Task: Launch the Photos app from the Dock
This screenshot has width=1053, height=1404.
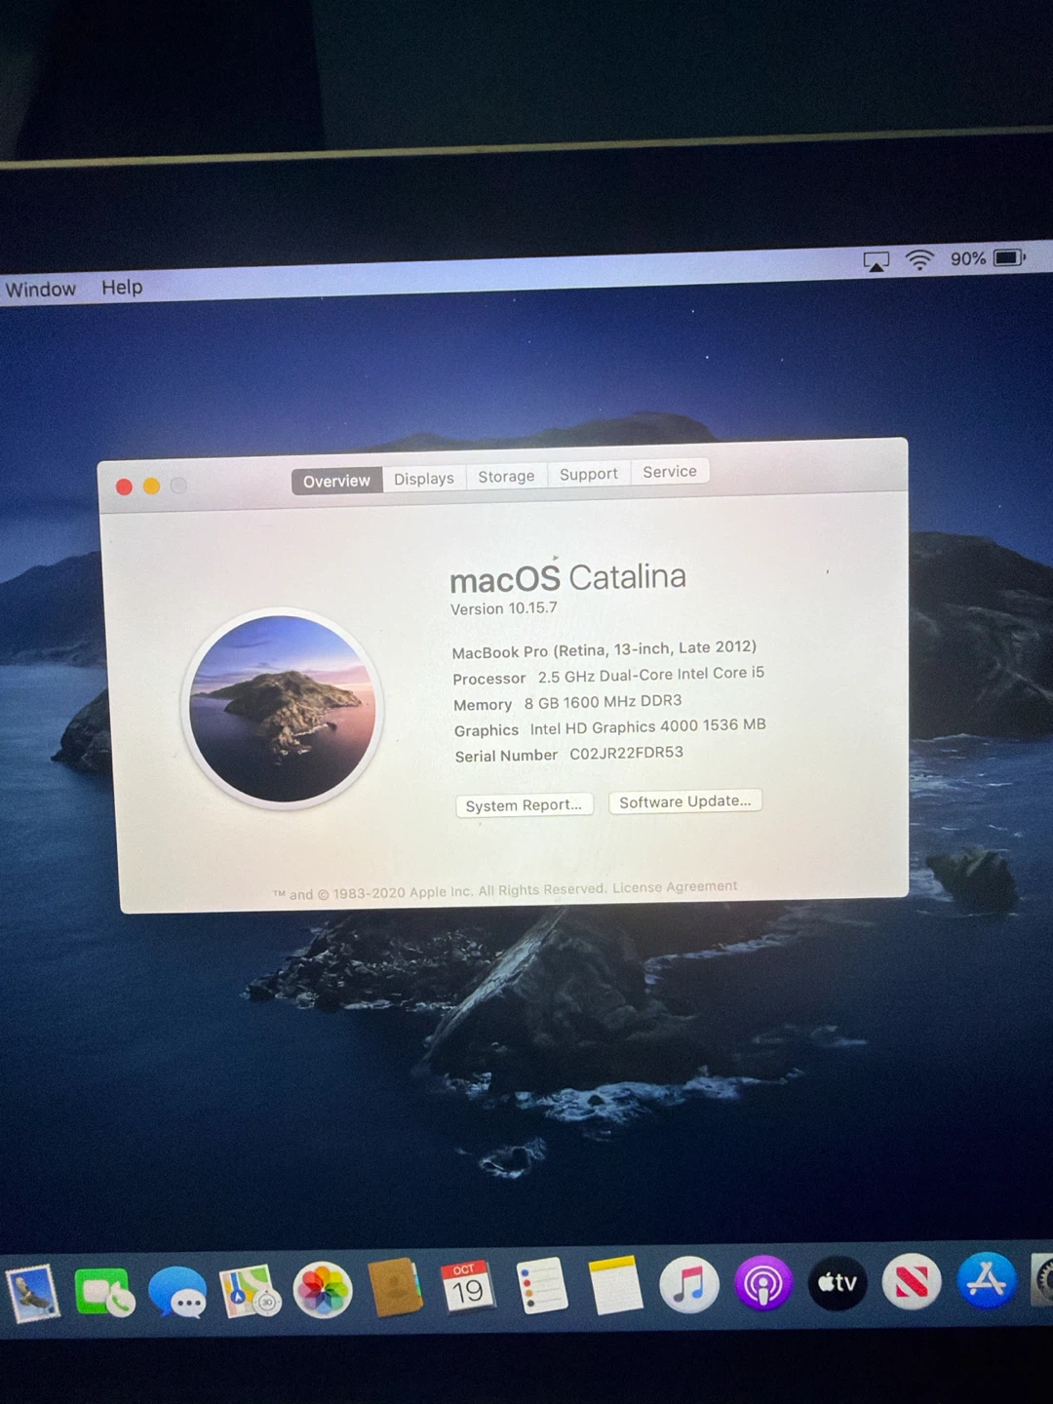Action: coord(323,1290)
